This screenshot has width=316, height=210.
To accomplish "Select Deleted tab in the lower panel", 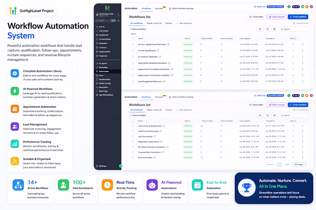I will click(x=169, y=110).
